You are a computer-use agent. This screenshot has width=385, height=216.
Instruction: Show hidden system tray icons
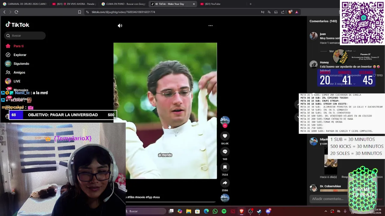(x=326, y=211)
